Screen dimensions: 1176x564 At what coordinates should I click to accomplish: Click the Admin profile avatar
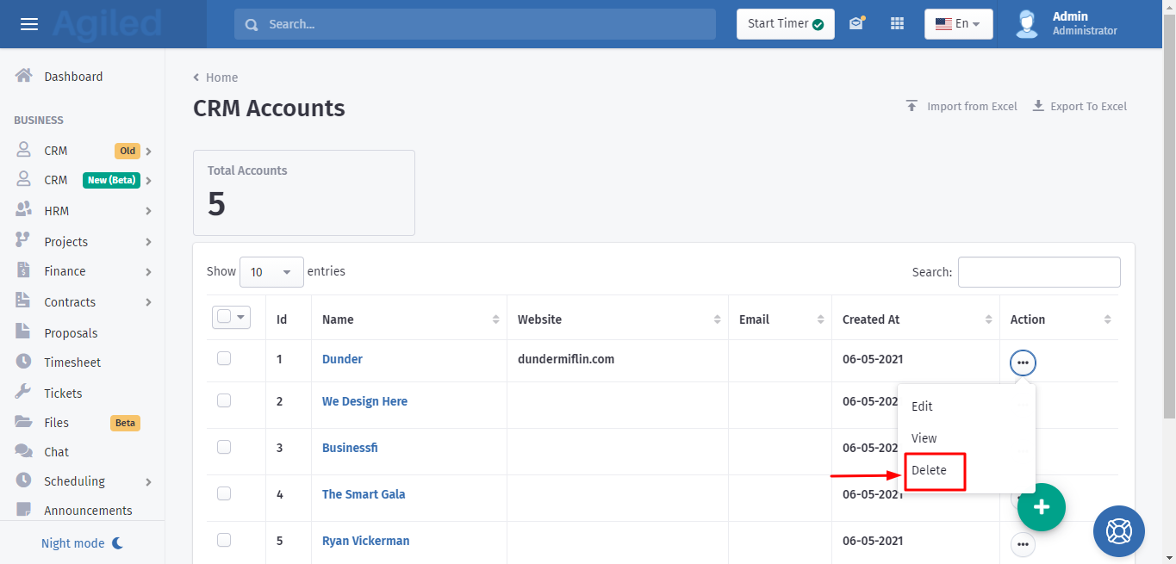pyautogui.click(x=1026, y=24)
